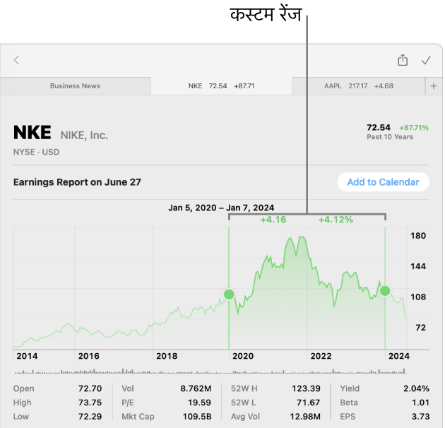Click the +4.16 range change value

273,220
